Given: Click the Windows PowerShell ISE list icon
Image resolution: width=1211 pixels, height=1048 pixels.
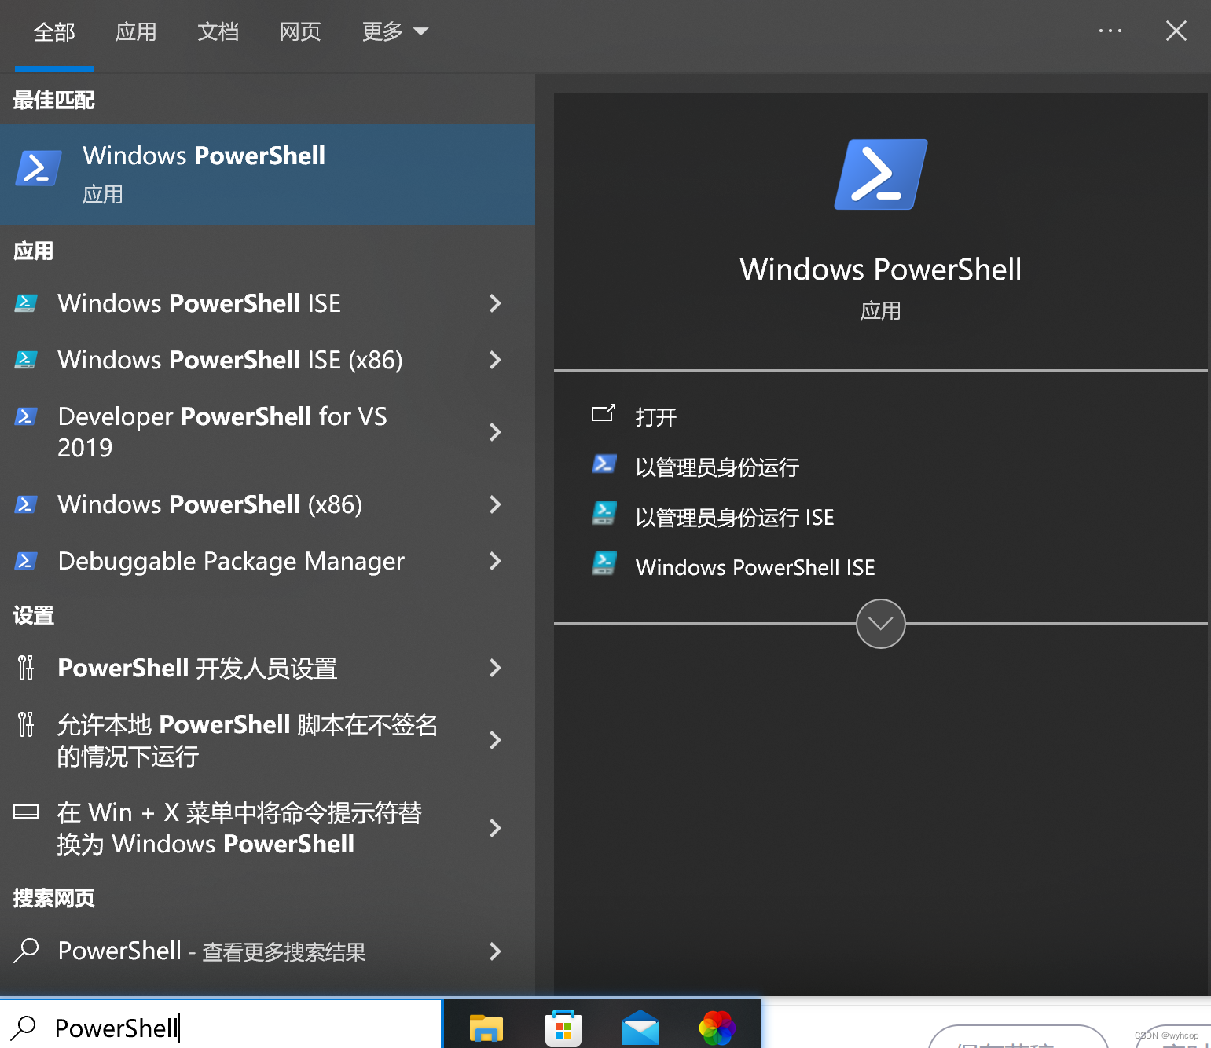Looking at the screenshot, I should pyautogui.click(x=26, y=303).
